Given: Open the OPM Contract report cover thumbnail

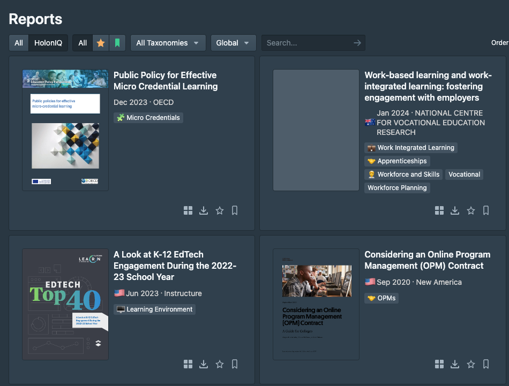Looking at the screenshot, I should coord(316,304).
